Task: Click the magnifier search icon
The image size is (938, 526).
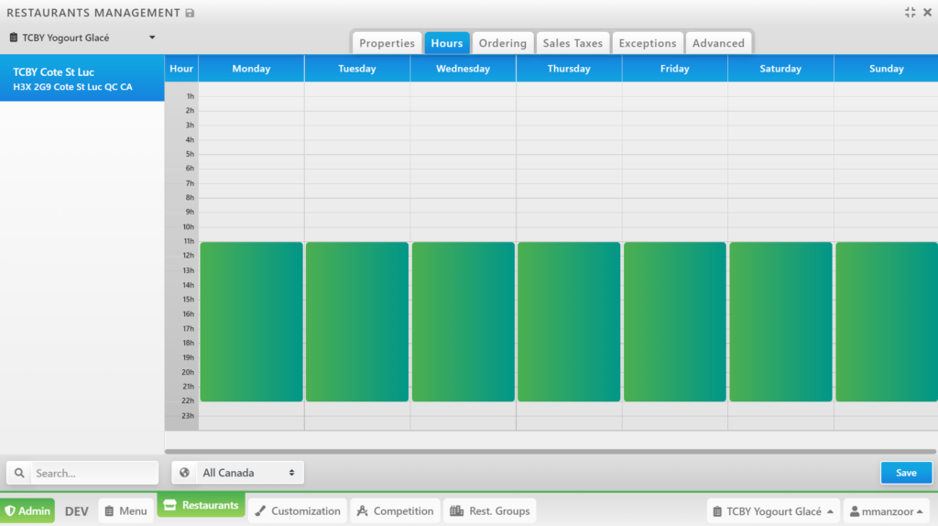Action: coord(20,473)
